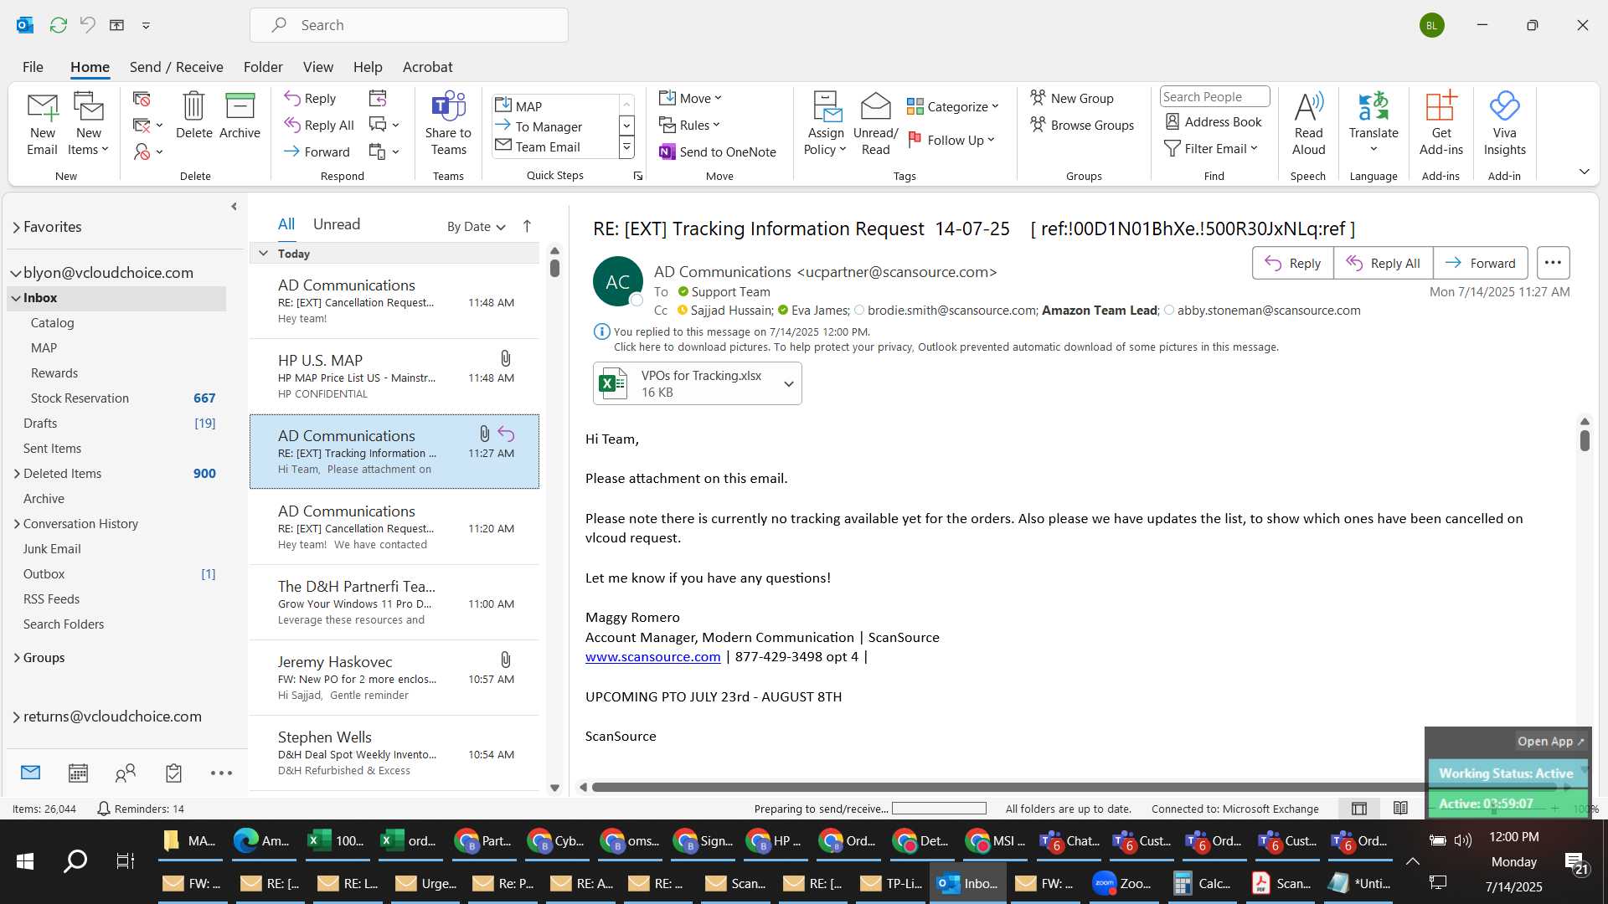Viewport: 1608px width, 904px height.
Task: Click the New Email icon
Action: tap(42, 124)
